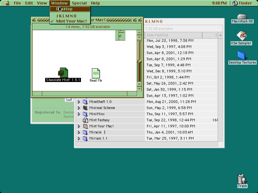
Task: Select Mint Your Mac! folder icon in list
Action: pyautogui.click(x=85, y=126)
